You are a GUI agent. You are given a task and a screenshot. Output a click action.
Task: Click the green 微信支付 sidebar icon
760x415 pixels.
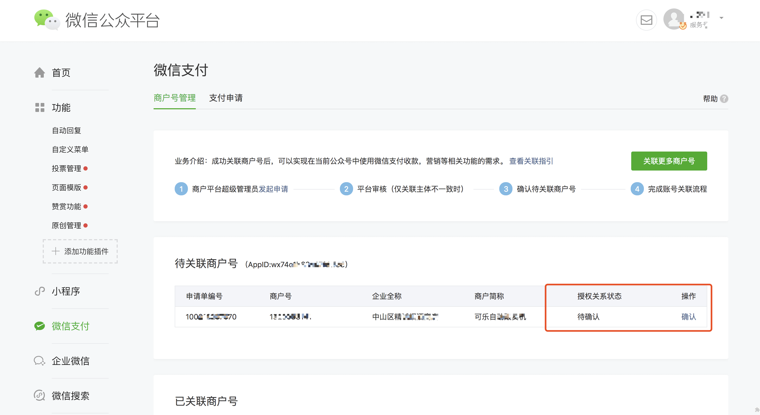pos(40,326)
